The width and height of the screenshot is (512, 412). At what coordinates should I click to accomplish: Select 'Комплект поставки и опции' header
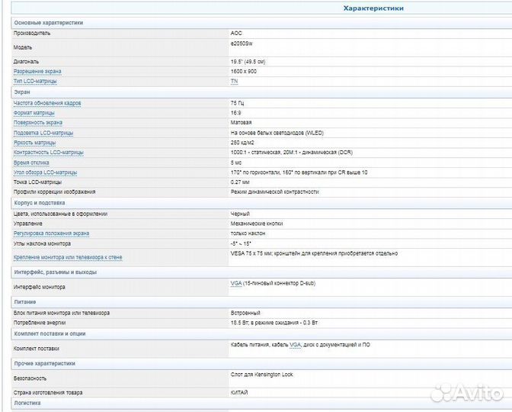coord(50,333)
